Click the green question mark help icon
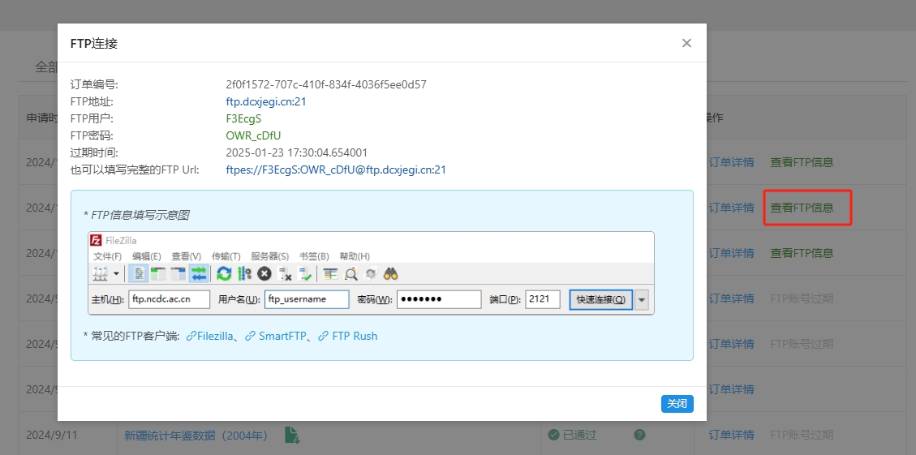 tap(639, 435)
